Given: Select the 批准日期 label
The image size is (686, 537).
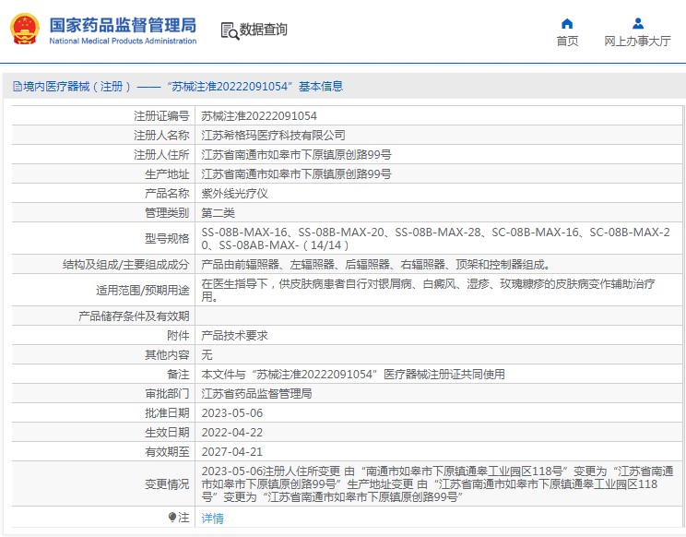Looking at the screenshot, I should tap(167, 413).
